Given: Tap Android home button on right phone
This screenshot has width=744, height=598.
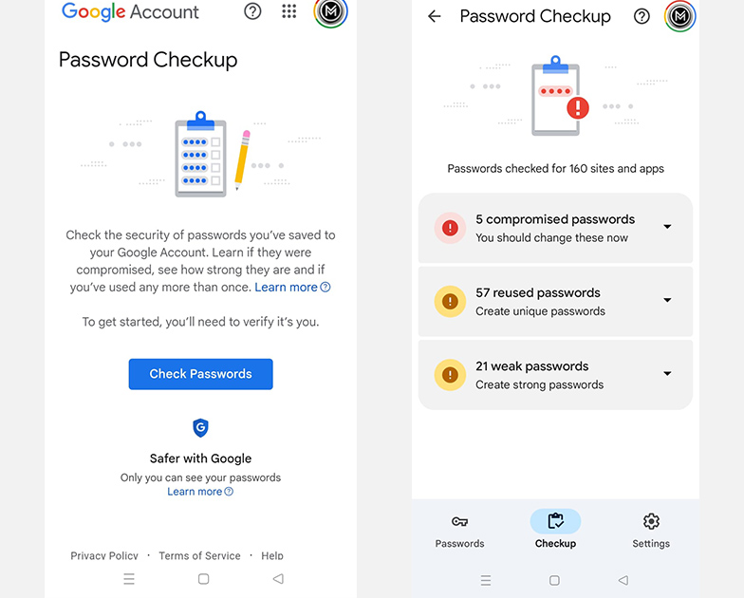Looking at the screenshot, I should pos(554,580).
